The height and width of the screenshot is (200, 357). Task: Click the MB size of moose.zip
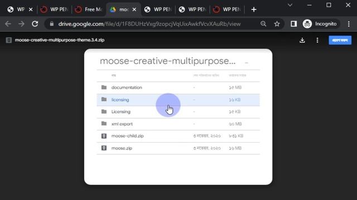[235, 148]
